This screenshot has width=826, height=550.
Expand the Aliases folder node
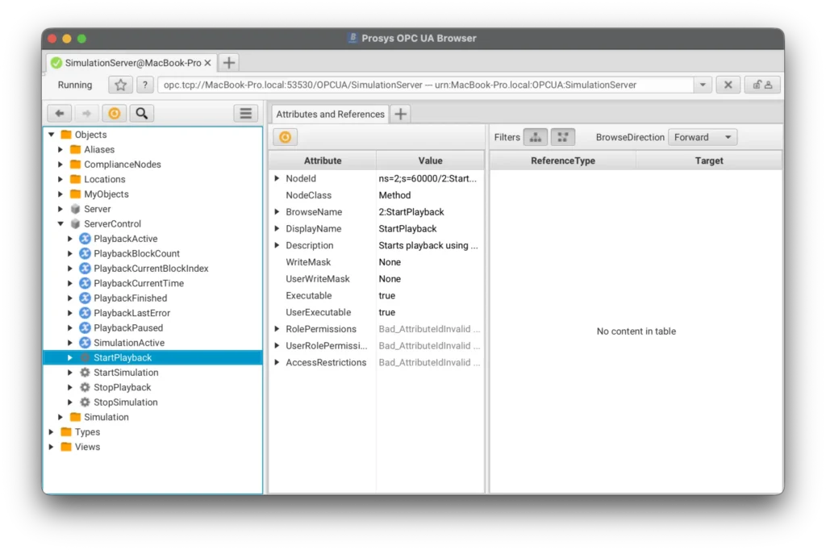[60, 150]
